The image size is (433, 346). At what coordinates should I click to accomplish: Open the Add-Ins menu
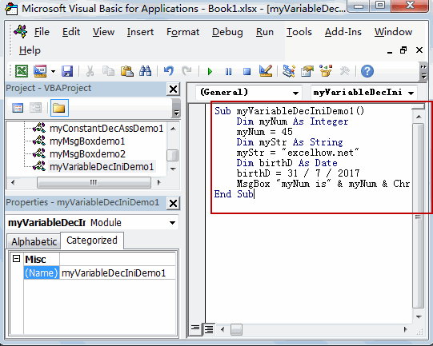tap(343, 32)
